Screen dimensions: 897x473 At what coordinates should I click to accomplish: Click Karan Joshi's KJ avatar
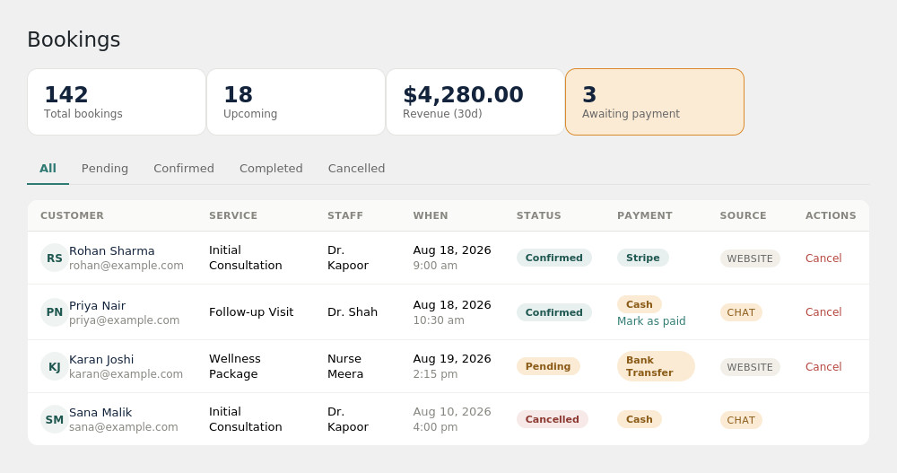point(55,366)
